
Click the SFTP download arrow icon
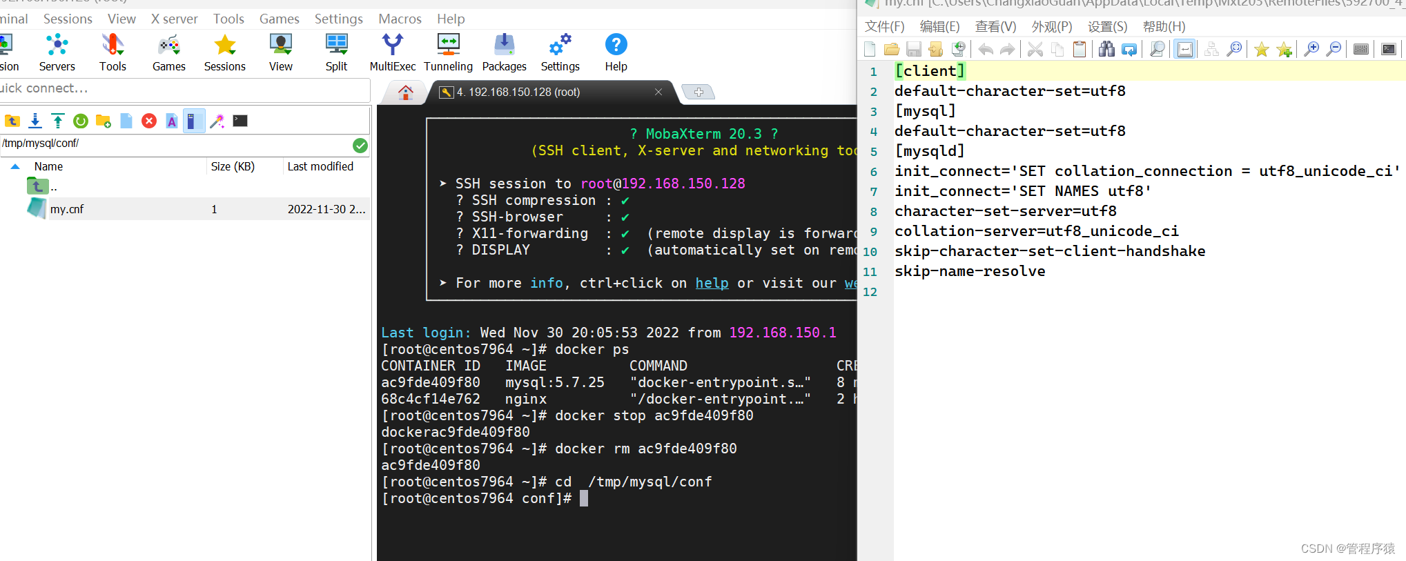pyautogui.click(x=35, y=121)
